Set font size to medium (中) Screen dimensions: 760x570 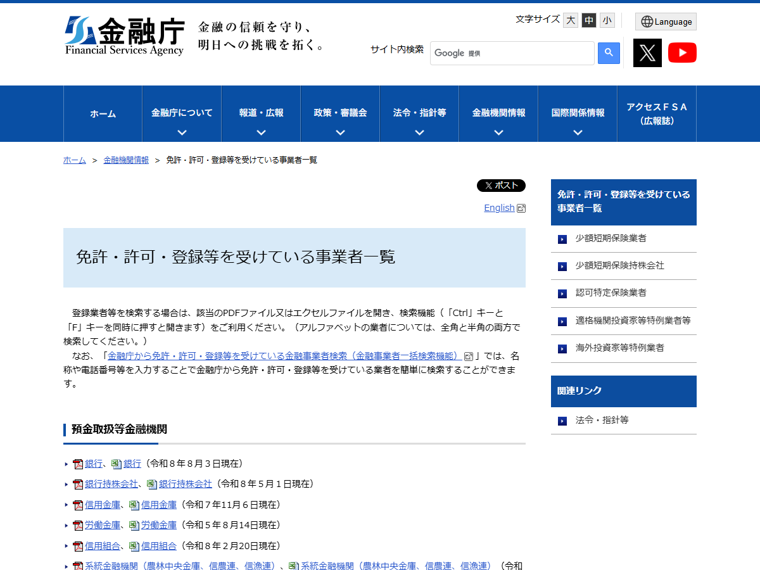[589, 20]
